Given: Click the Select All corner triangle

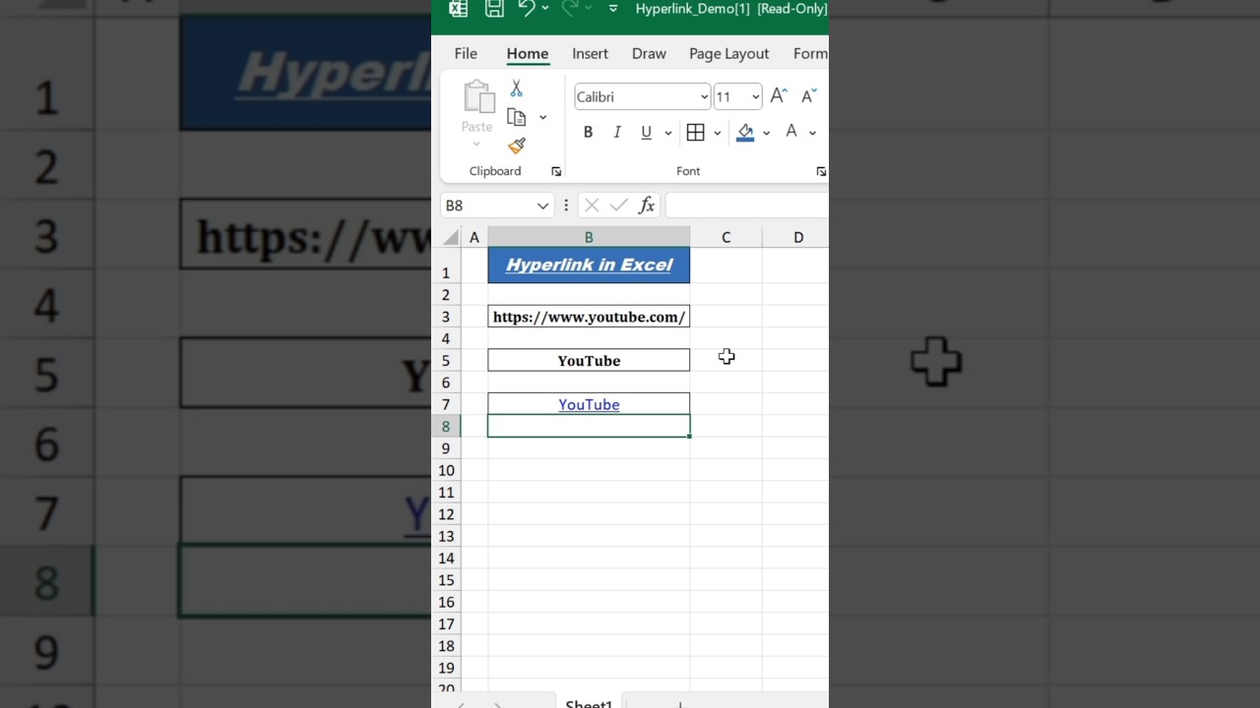Looking at the screenshot, I should [x=451, y=238].
